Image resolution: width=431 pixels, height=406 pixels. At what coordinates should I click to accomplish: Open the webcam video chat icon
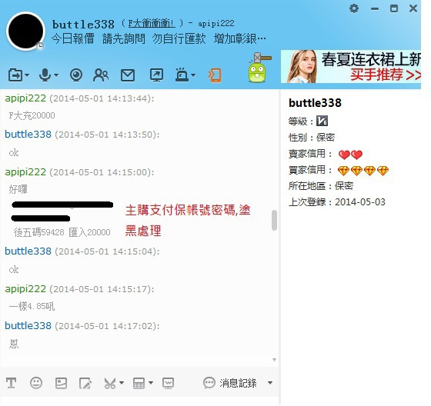click(x=76, y=75)
